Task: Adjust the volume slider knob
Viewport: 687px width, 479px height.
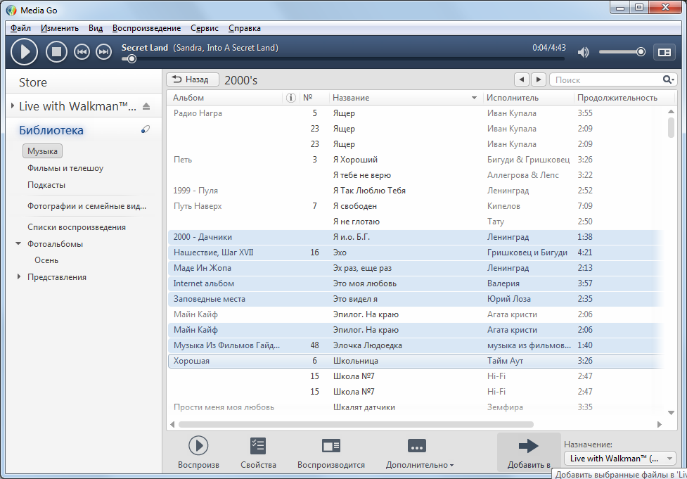Action: point(641,52)
